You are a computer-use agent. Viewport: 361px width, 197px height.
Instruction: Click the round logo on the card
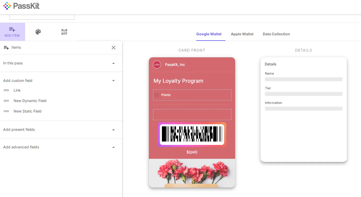click(x=157, y=65)
